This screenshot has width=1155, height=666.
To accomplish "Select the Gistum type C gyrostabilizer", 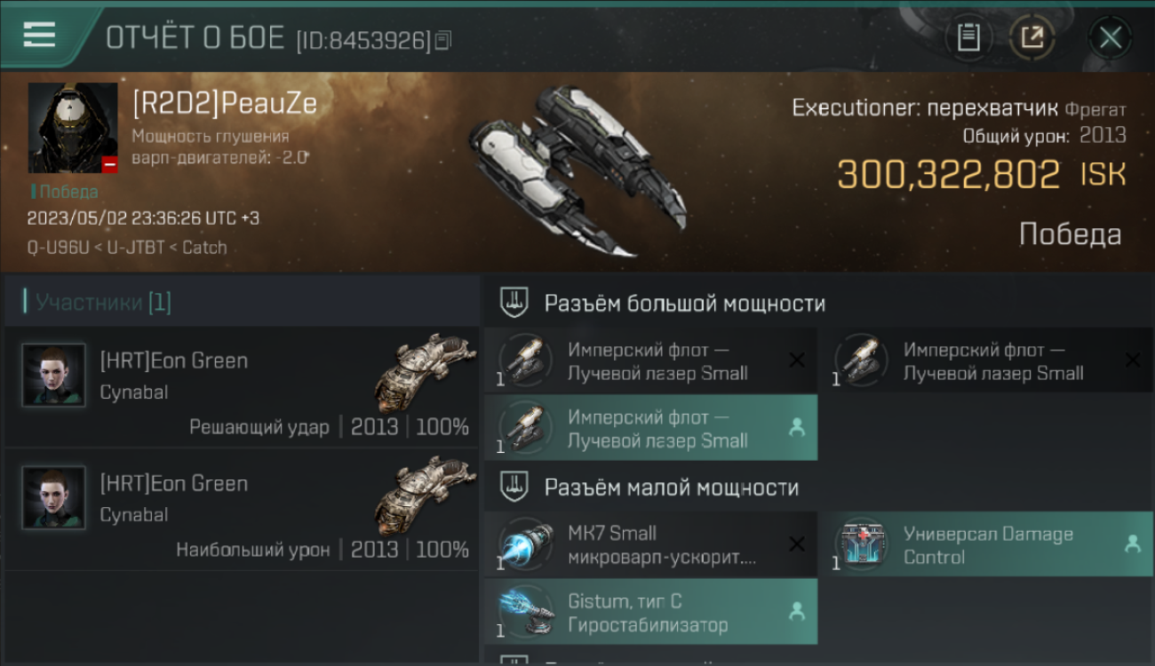I will coord(650,612).
